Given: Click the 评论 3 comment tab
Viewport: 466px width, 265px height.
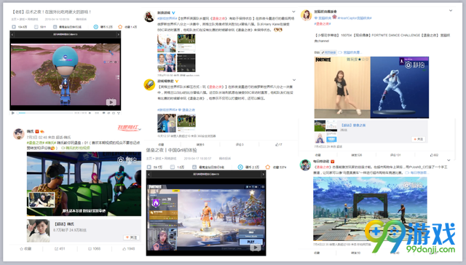Looking at the screenshot, I should click(240, 145).
